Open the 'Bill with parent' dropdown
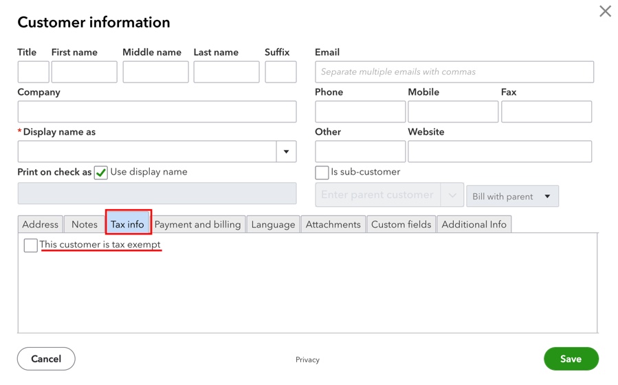Image resolution: width=618 pixels, height=385 pixels. (512, 196)
